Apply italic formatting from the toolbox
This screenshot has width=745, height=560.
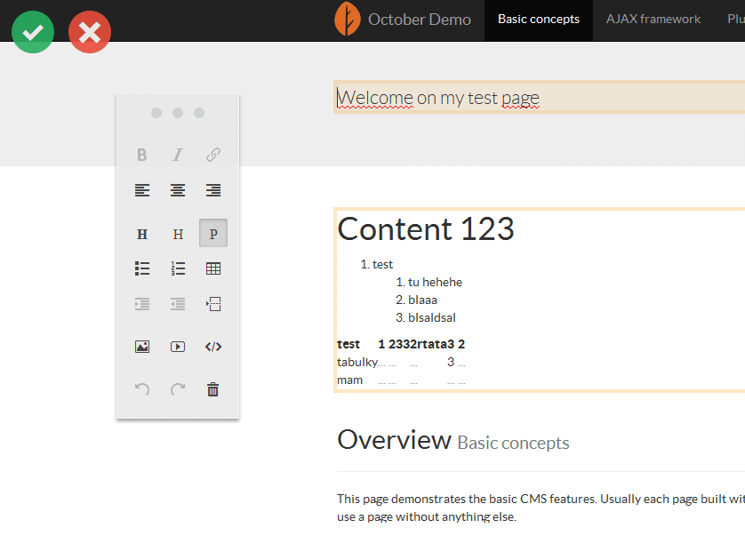click(x=178, y=155)
